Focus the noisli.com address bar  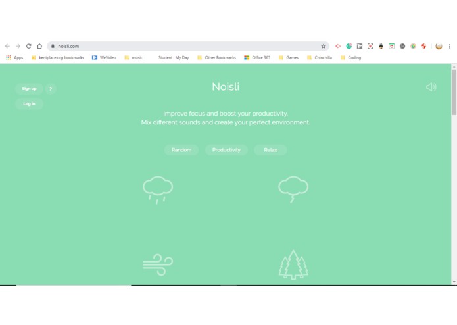click(188, 46)
